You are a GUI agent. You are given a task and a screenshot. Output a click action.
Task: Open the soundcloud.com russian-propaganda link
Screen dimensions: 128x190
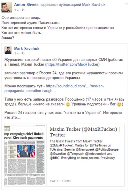click(x=54, y=88)
